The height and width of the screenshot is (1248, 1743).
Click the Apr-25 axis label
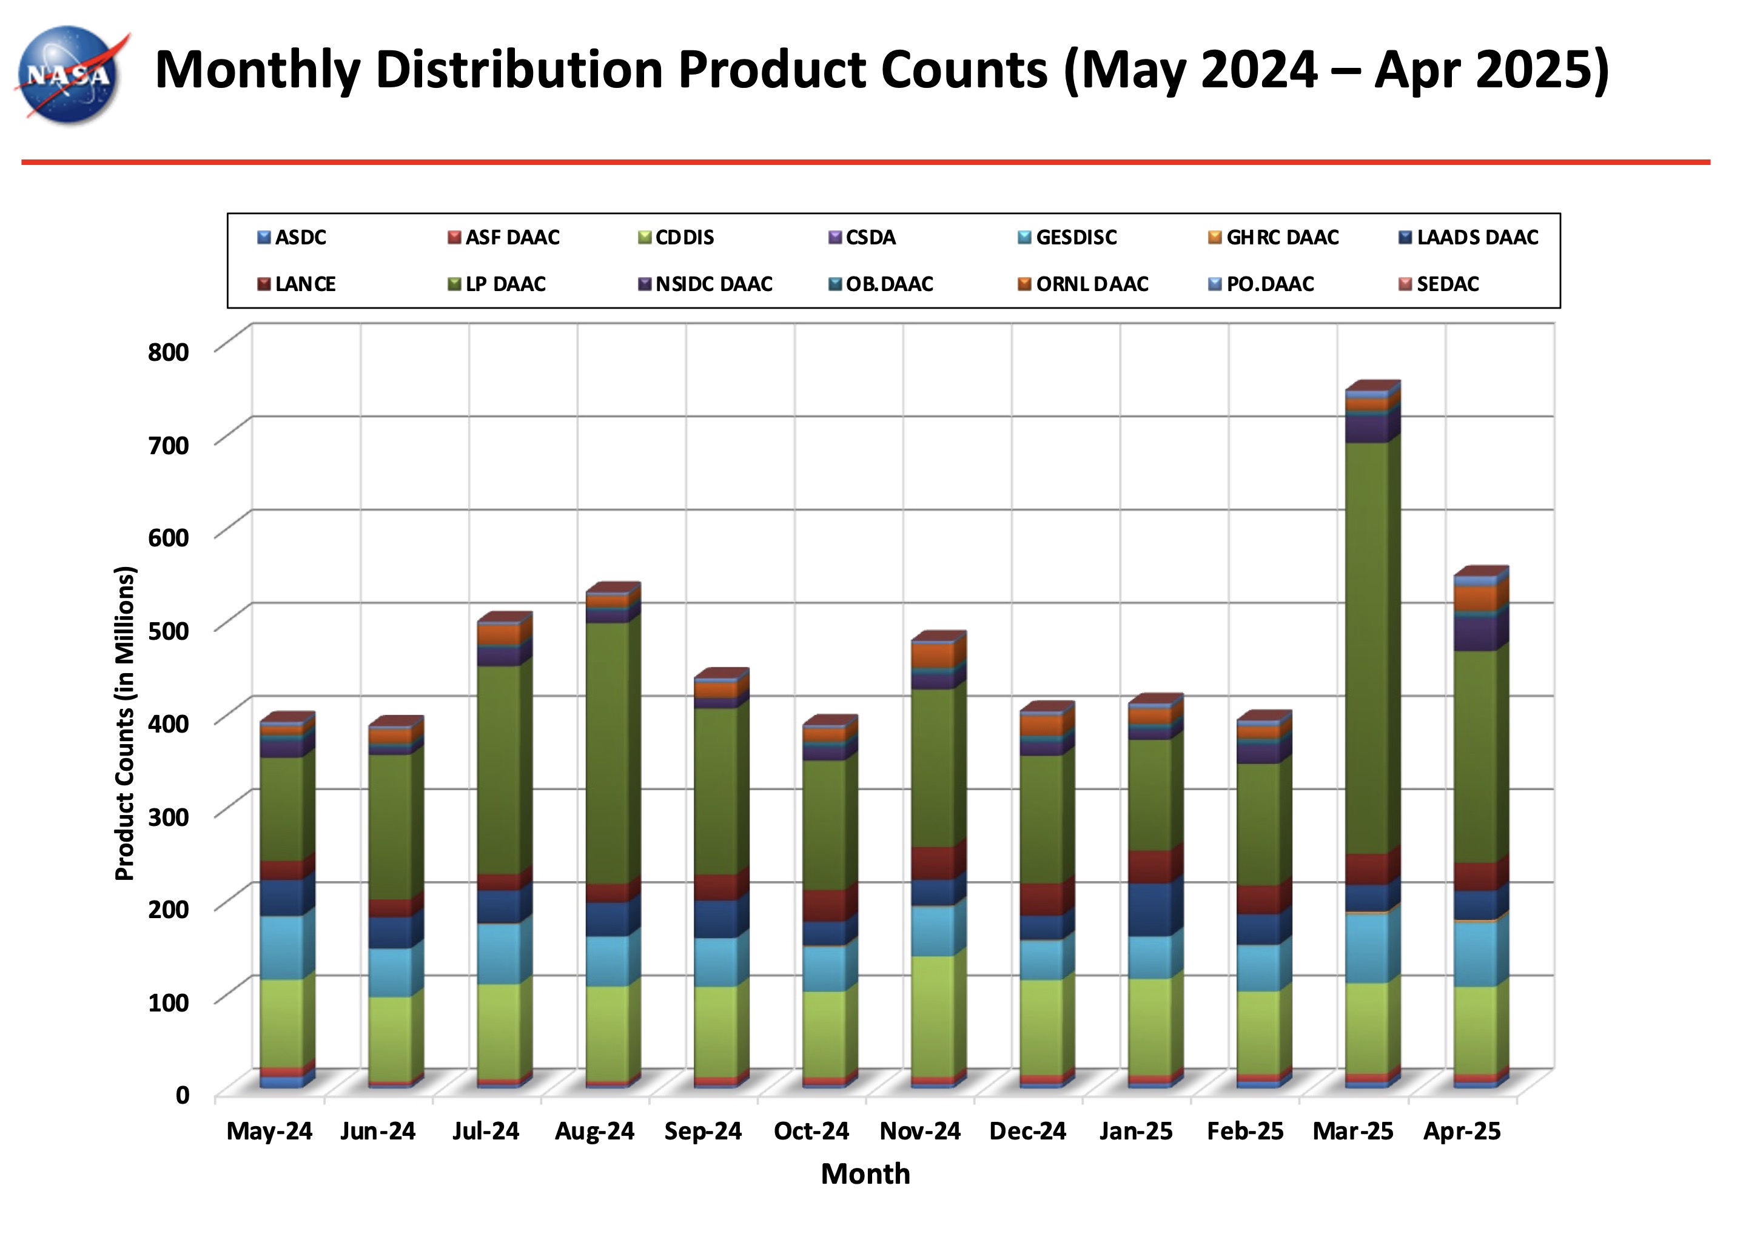1462,1131
